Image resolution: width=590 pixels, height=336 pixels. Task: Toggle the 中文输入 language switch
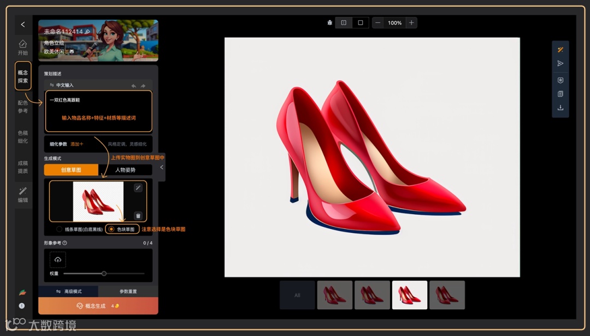[61, 85]
